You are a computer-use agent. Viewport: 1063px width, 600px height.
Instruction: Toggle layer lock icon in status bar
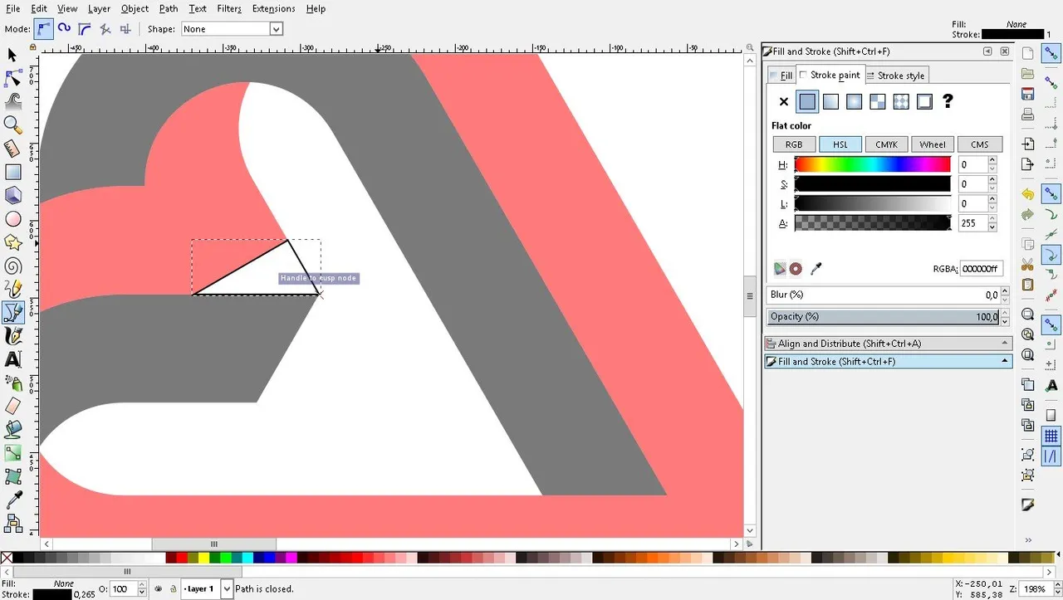(x=173, y=589)
